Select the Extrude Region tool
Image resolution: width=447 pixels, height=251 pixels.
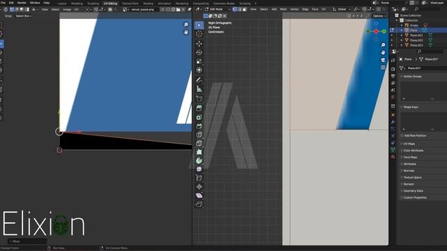(x=199, y=108)
